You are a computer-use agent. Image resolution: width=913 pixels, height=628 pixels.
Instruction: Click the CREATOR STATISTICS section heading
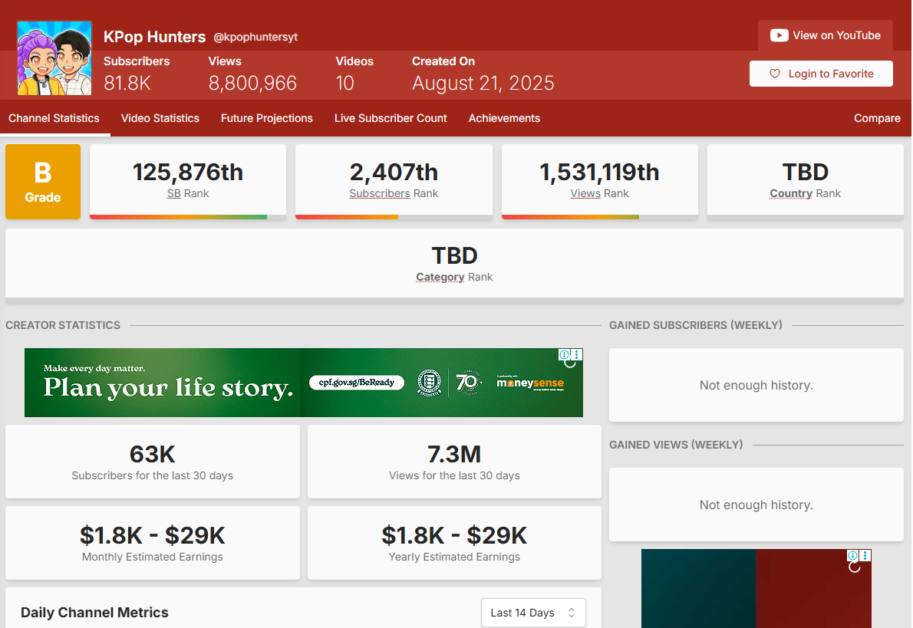click(63, 325)
